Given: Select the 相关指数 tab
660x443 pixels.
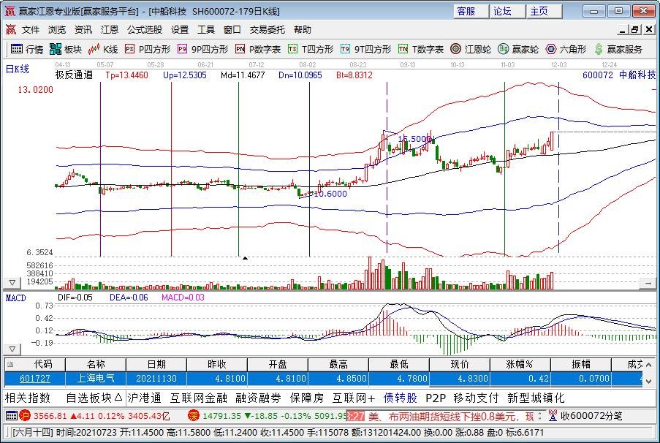Looking at the screenshot, I should tap(28, 398).
